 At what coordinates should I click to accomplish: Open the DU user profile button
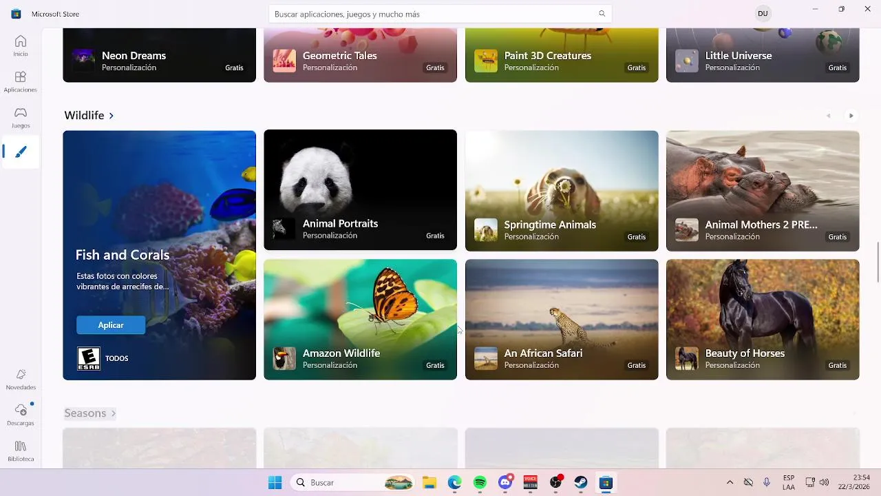(x=763, y=14)
